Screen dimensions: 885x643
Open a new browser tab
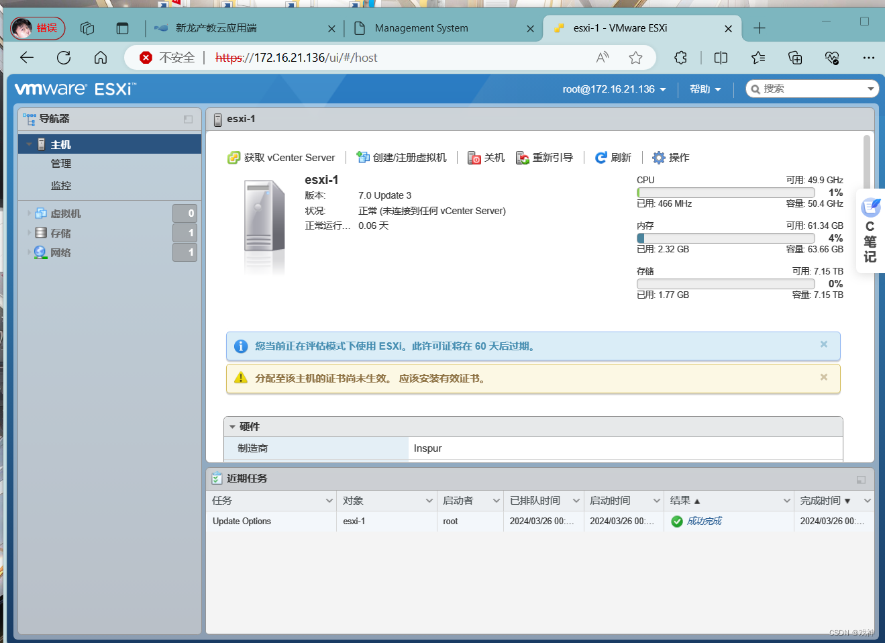click(760, 28)
